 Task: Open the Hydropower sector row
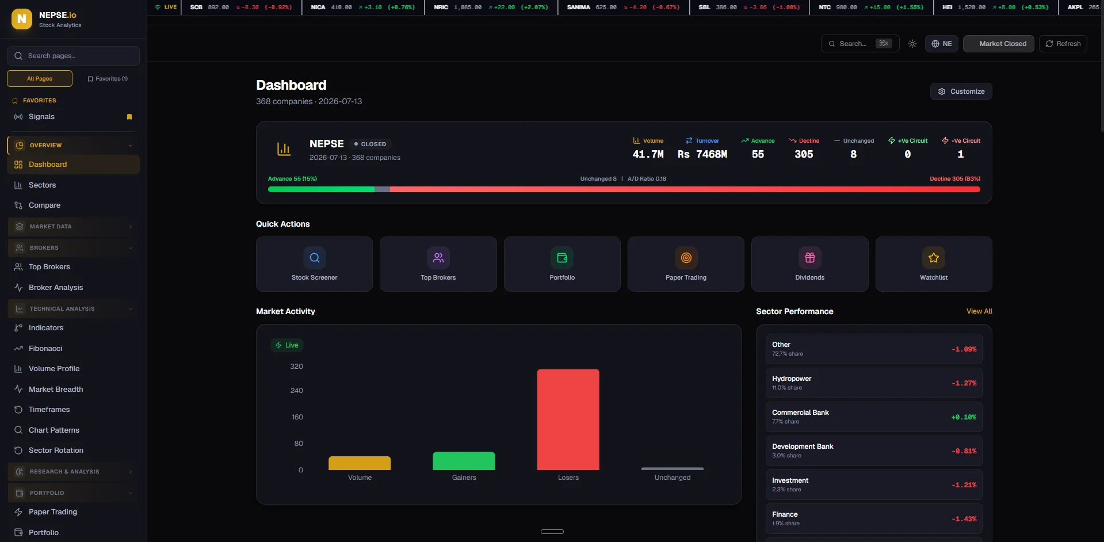pyautogui.click(x=874, y=383)
